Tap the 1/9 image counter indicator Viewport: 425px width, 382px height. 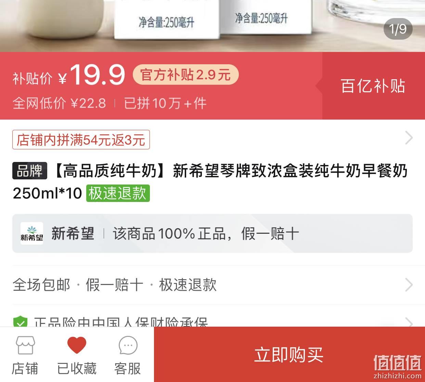(398, 29)
